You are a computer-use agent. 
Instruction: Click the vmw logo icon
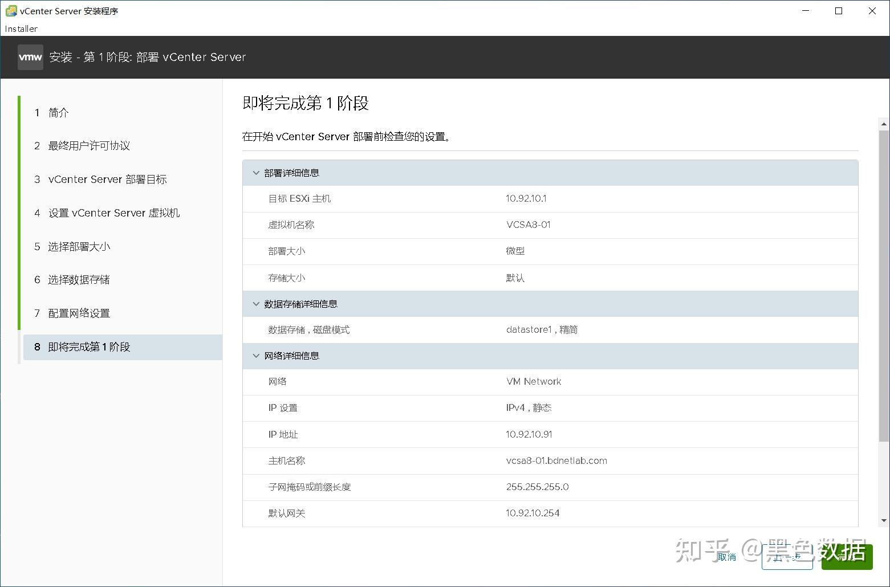pos(30,57)
